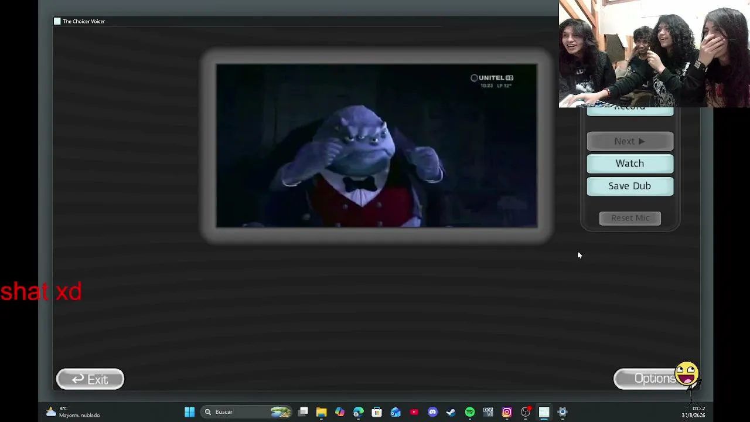Open Spotify from the taskbar
This screenshot has width=750, height=422.
coord(470,412)
